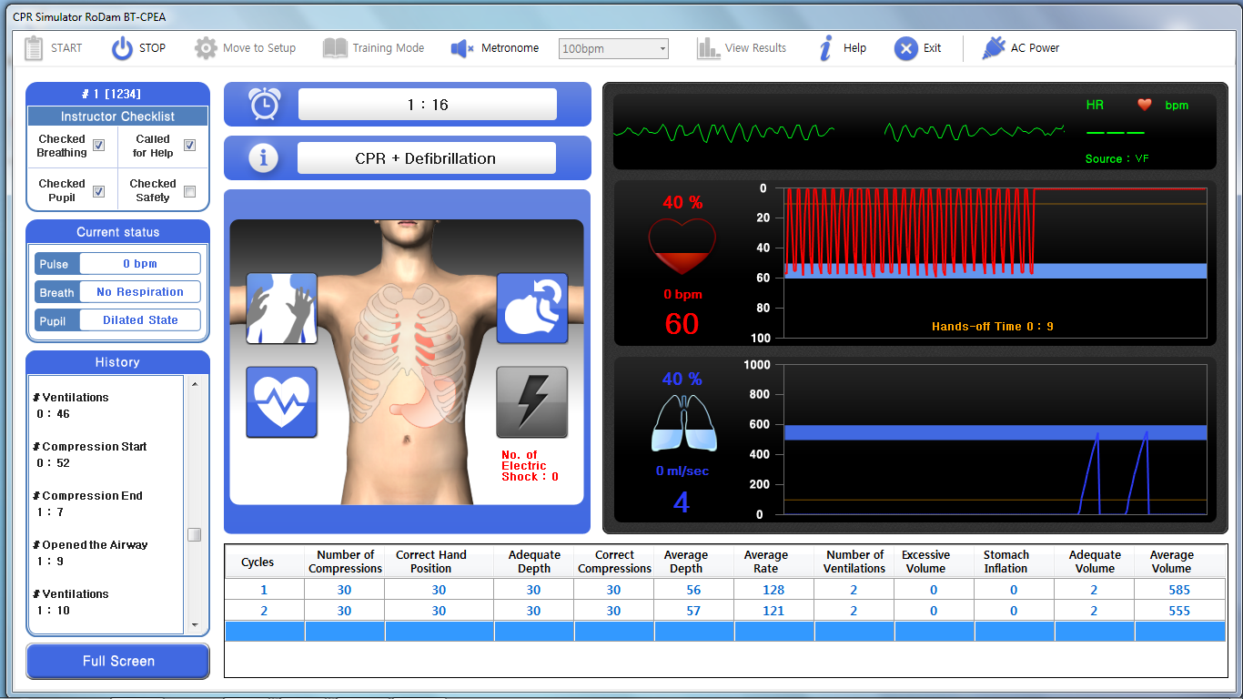Click the airway head-tilt icon
The image size is (1243, 699).
tap(531, 309)
